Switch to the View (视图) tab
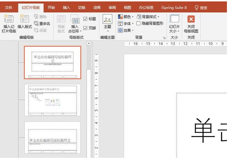 pos(127,7)
